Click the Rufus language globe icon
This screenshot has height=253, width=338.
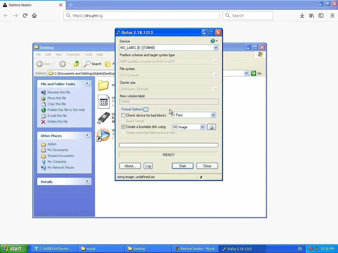pos(213,41)
